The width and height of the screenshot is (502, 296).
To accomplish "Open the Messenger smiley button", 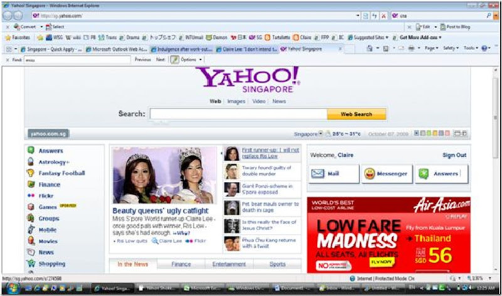I will [387, 174].
